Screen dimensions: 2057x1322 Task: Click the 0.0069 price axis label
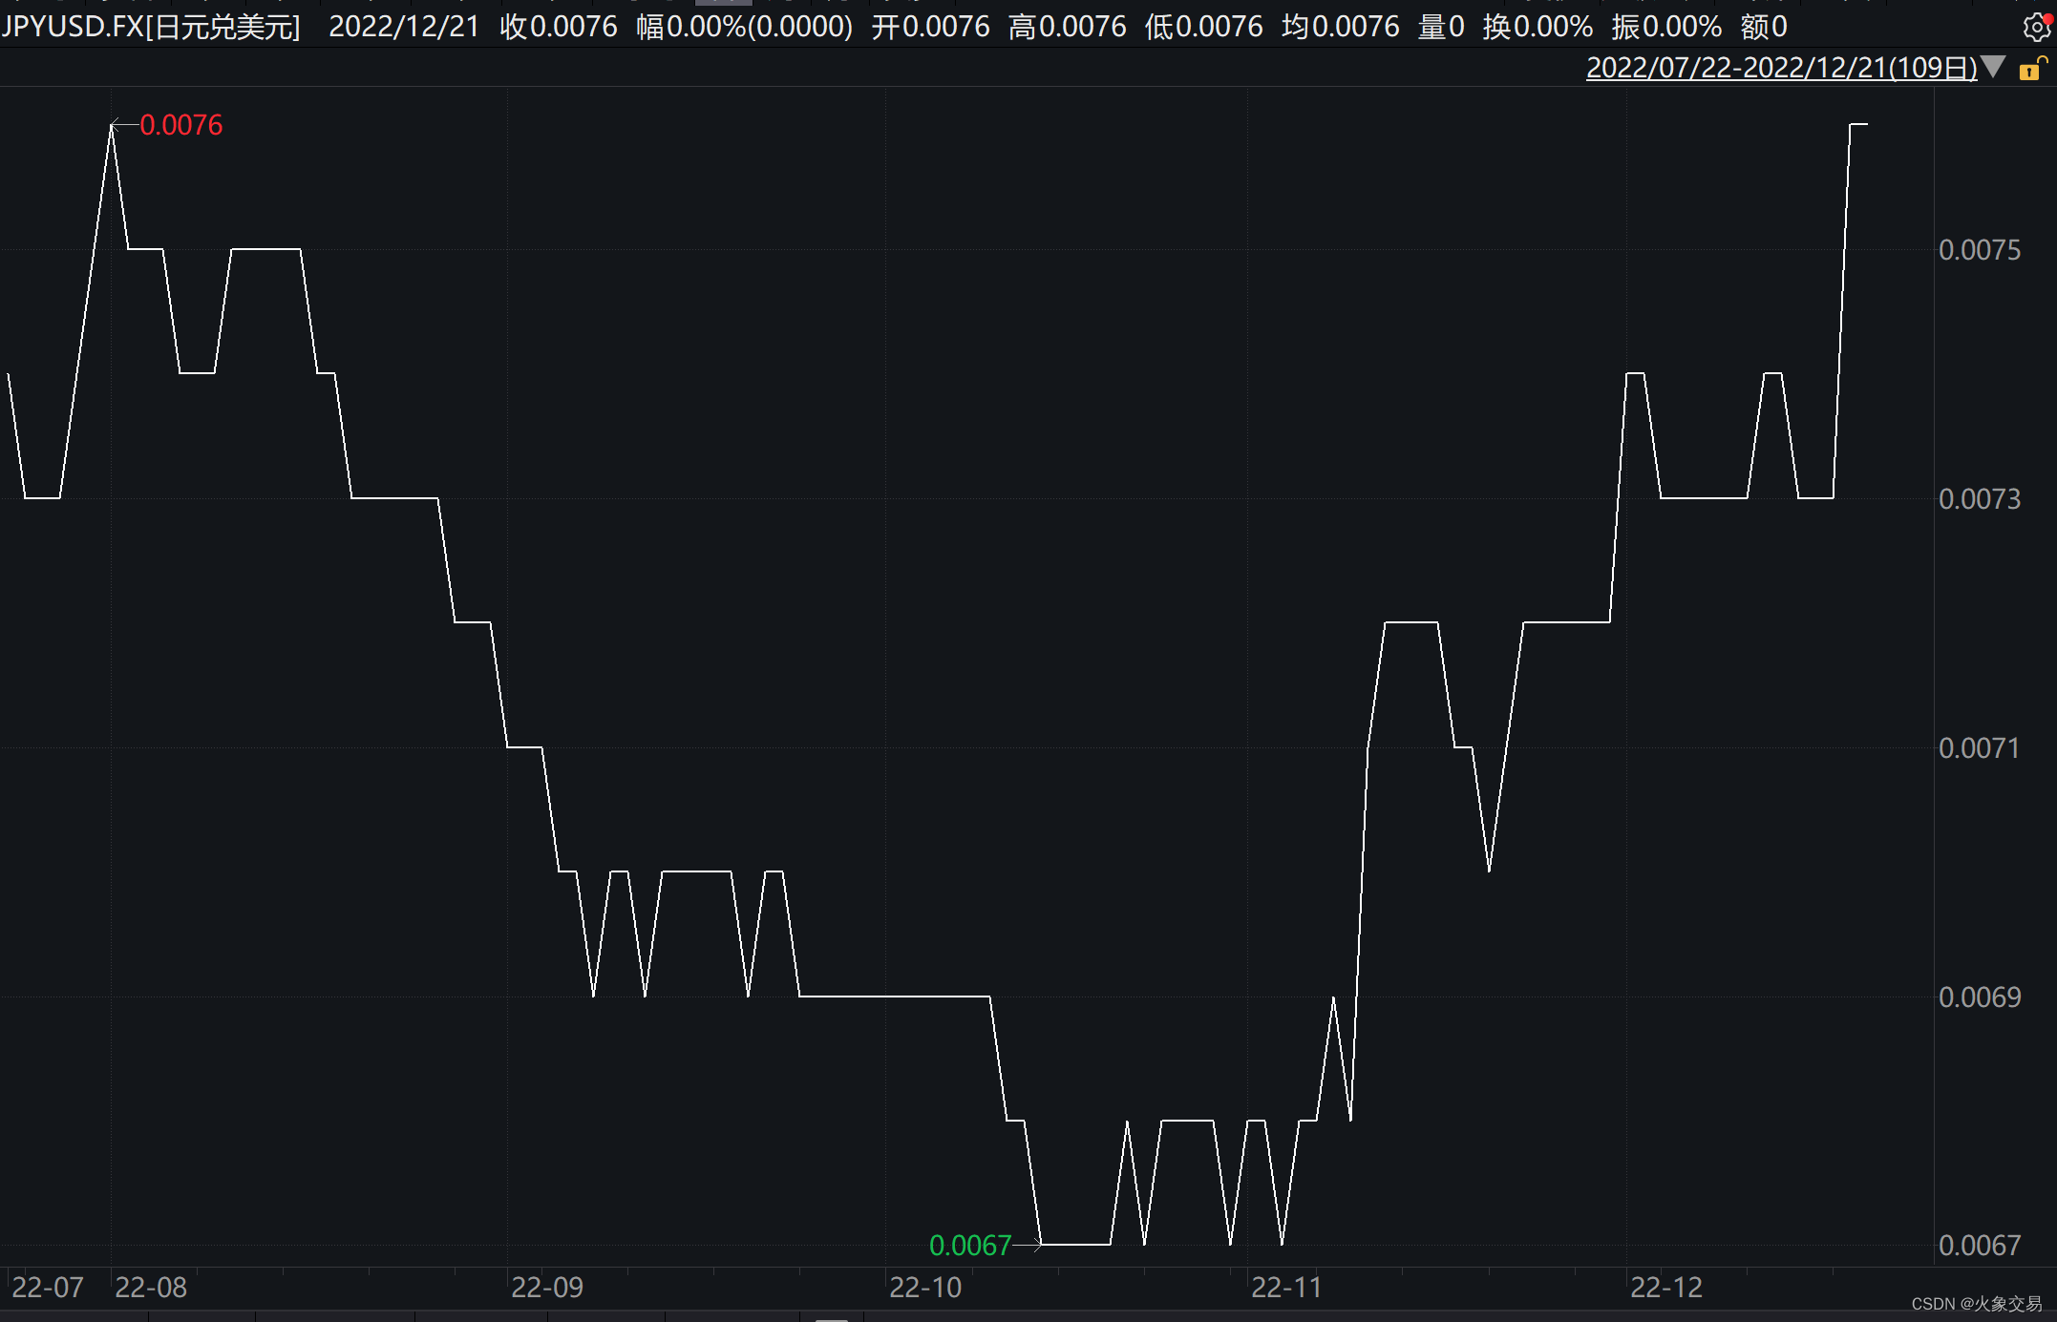pos(1979,997)
